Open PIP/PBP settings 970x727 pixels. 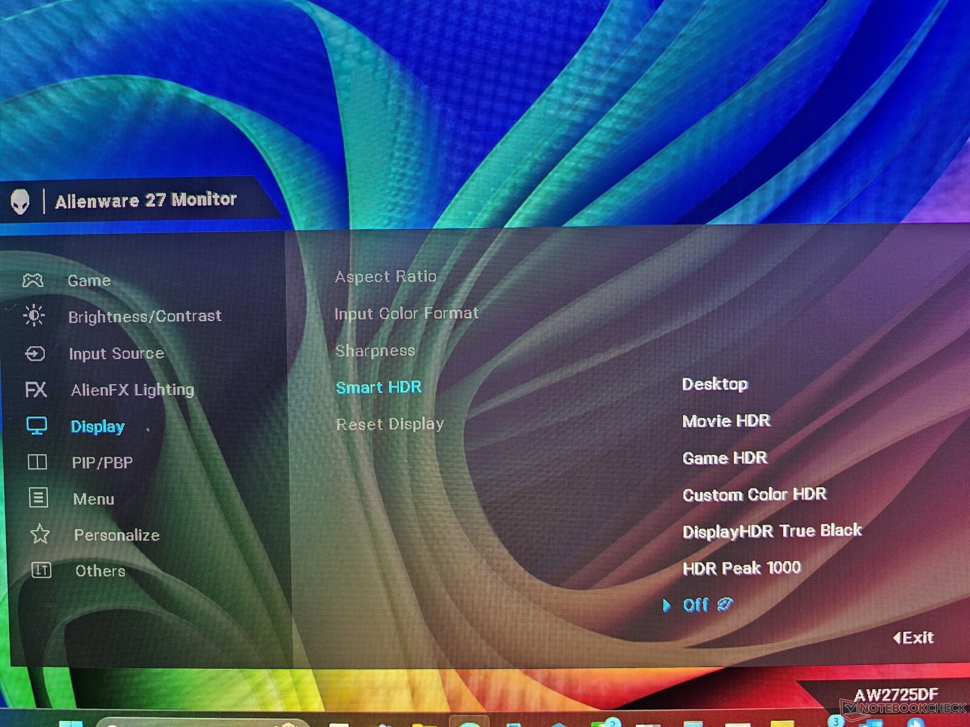tap(102, 463)
